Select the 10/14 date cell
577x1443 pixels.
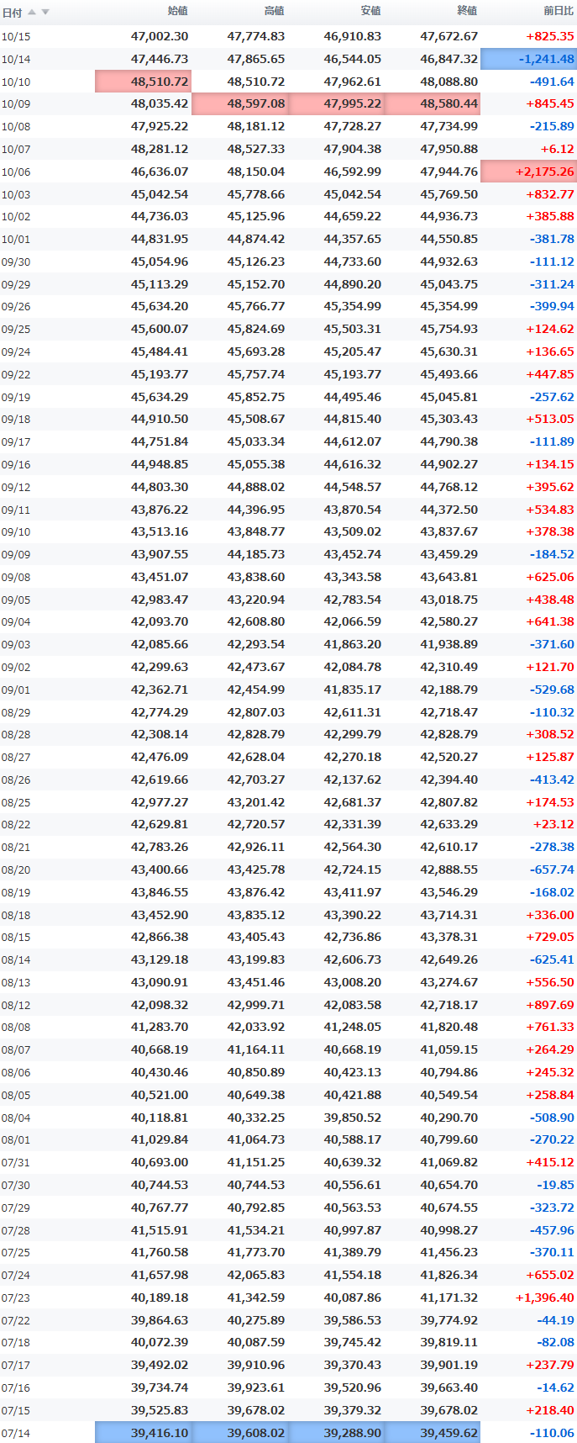click(16, 60)
